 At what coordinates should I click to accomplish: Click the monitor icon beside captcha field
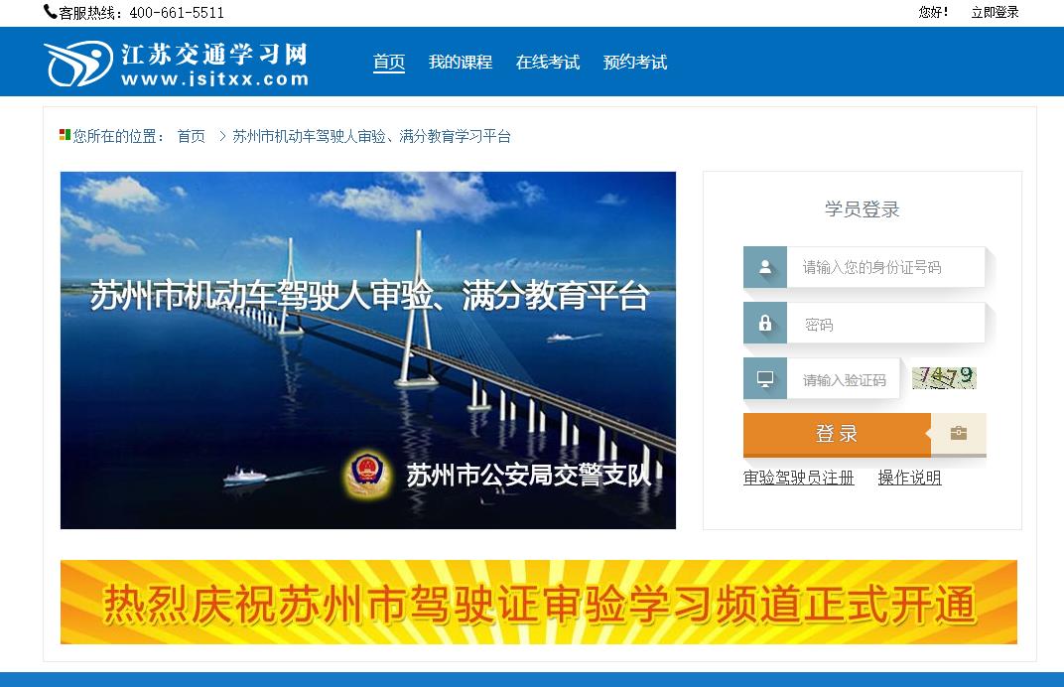pos(765,379)
